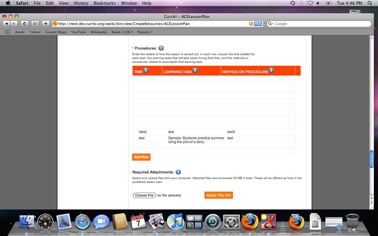Click the METHOD OR PROCEDURE info icon
Screen dimensions: 378x236
[271, 70]
